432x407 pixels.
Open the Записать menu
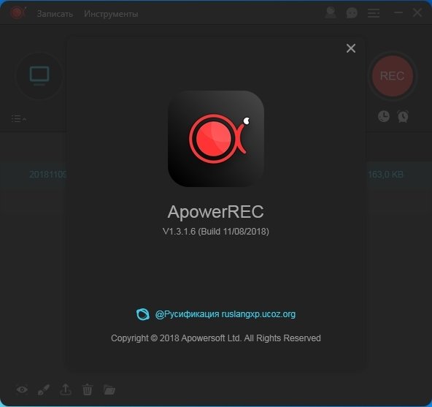tap(55, 14)
